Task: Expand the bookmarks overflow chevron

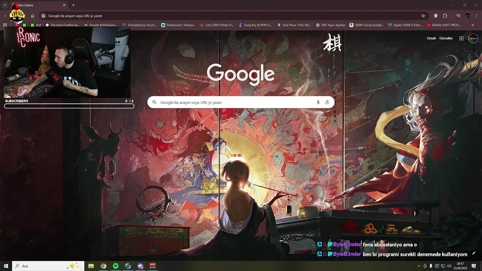Action: coord(473,25)
